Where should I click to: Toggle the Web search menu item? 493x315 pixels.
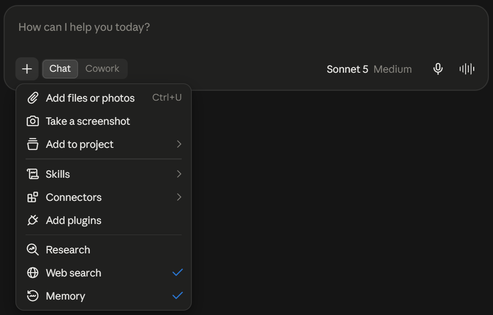click(104, 273)
